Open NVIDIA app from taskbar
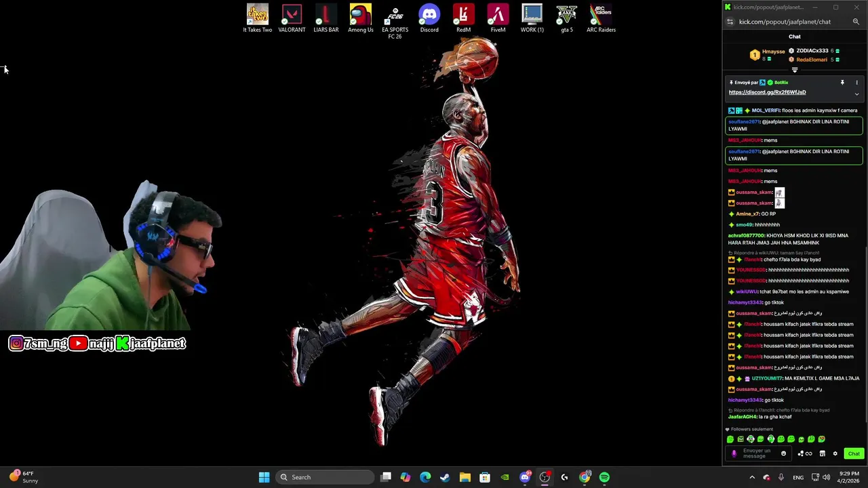The image size is (868, 488). tap(505, 477)
